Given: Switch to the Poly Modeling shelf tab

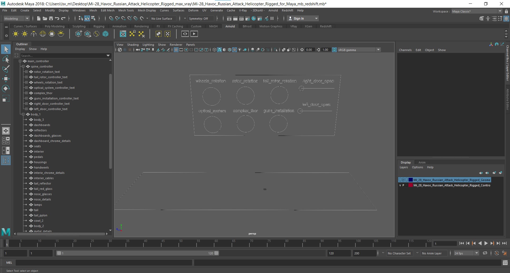Looking at the screenshot, I should (x=54, y=26).
